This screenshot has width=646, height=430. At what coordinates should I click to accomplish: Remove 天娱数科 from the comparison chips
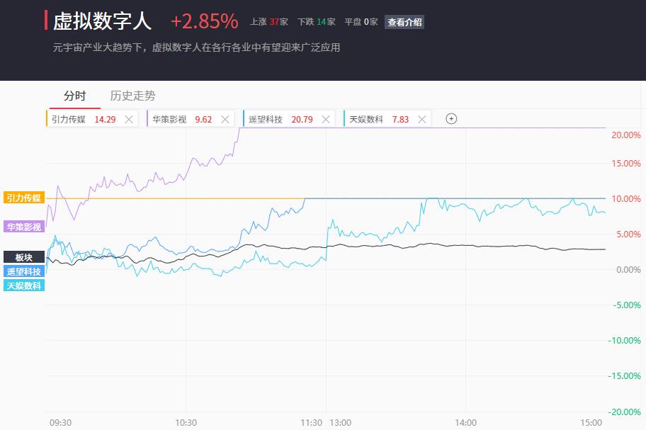click(x=422, y=120)
